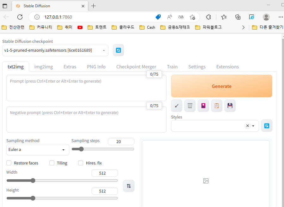Image resolution: width=284 pixels, height=207 pixels.
Task: Open the tab actions menu icon
Action: pos(5,6)
